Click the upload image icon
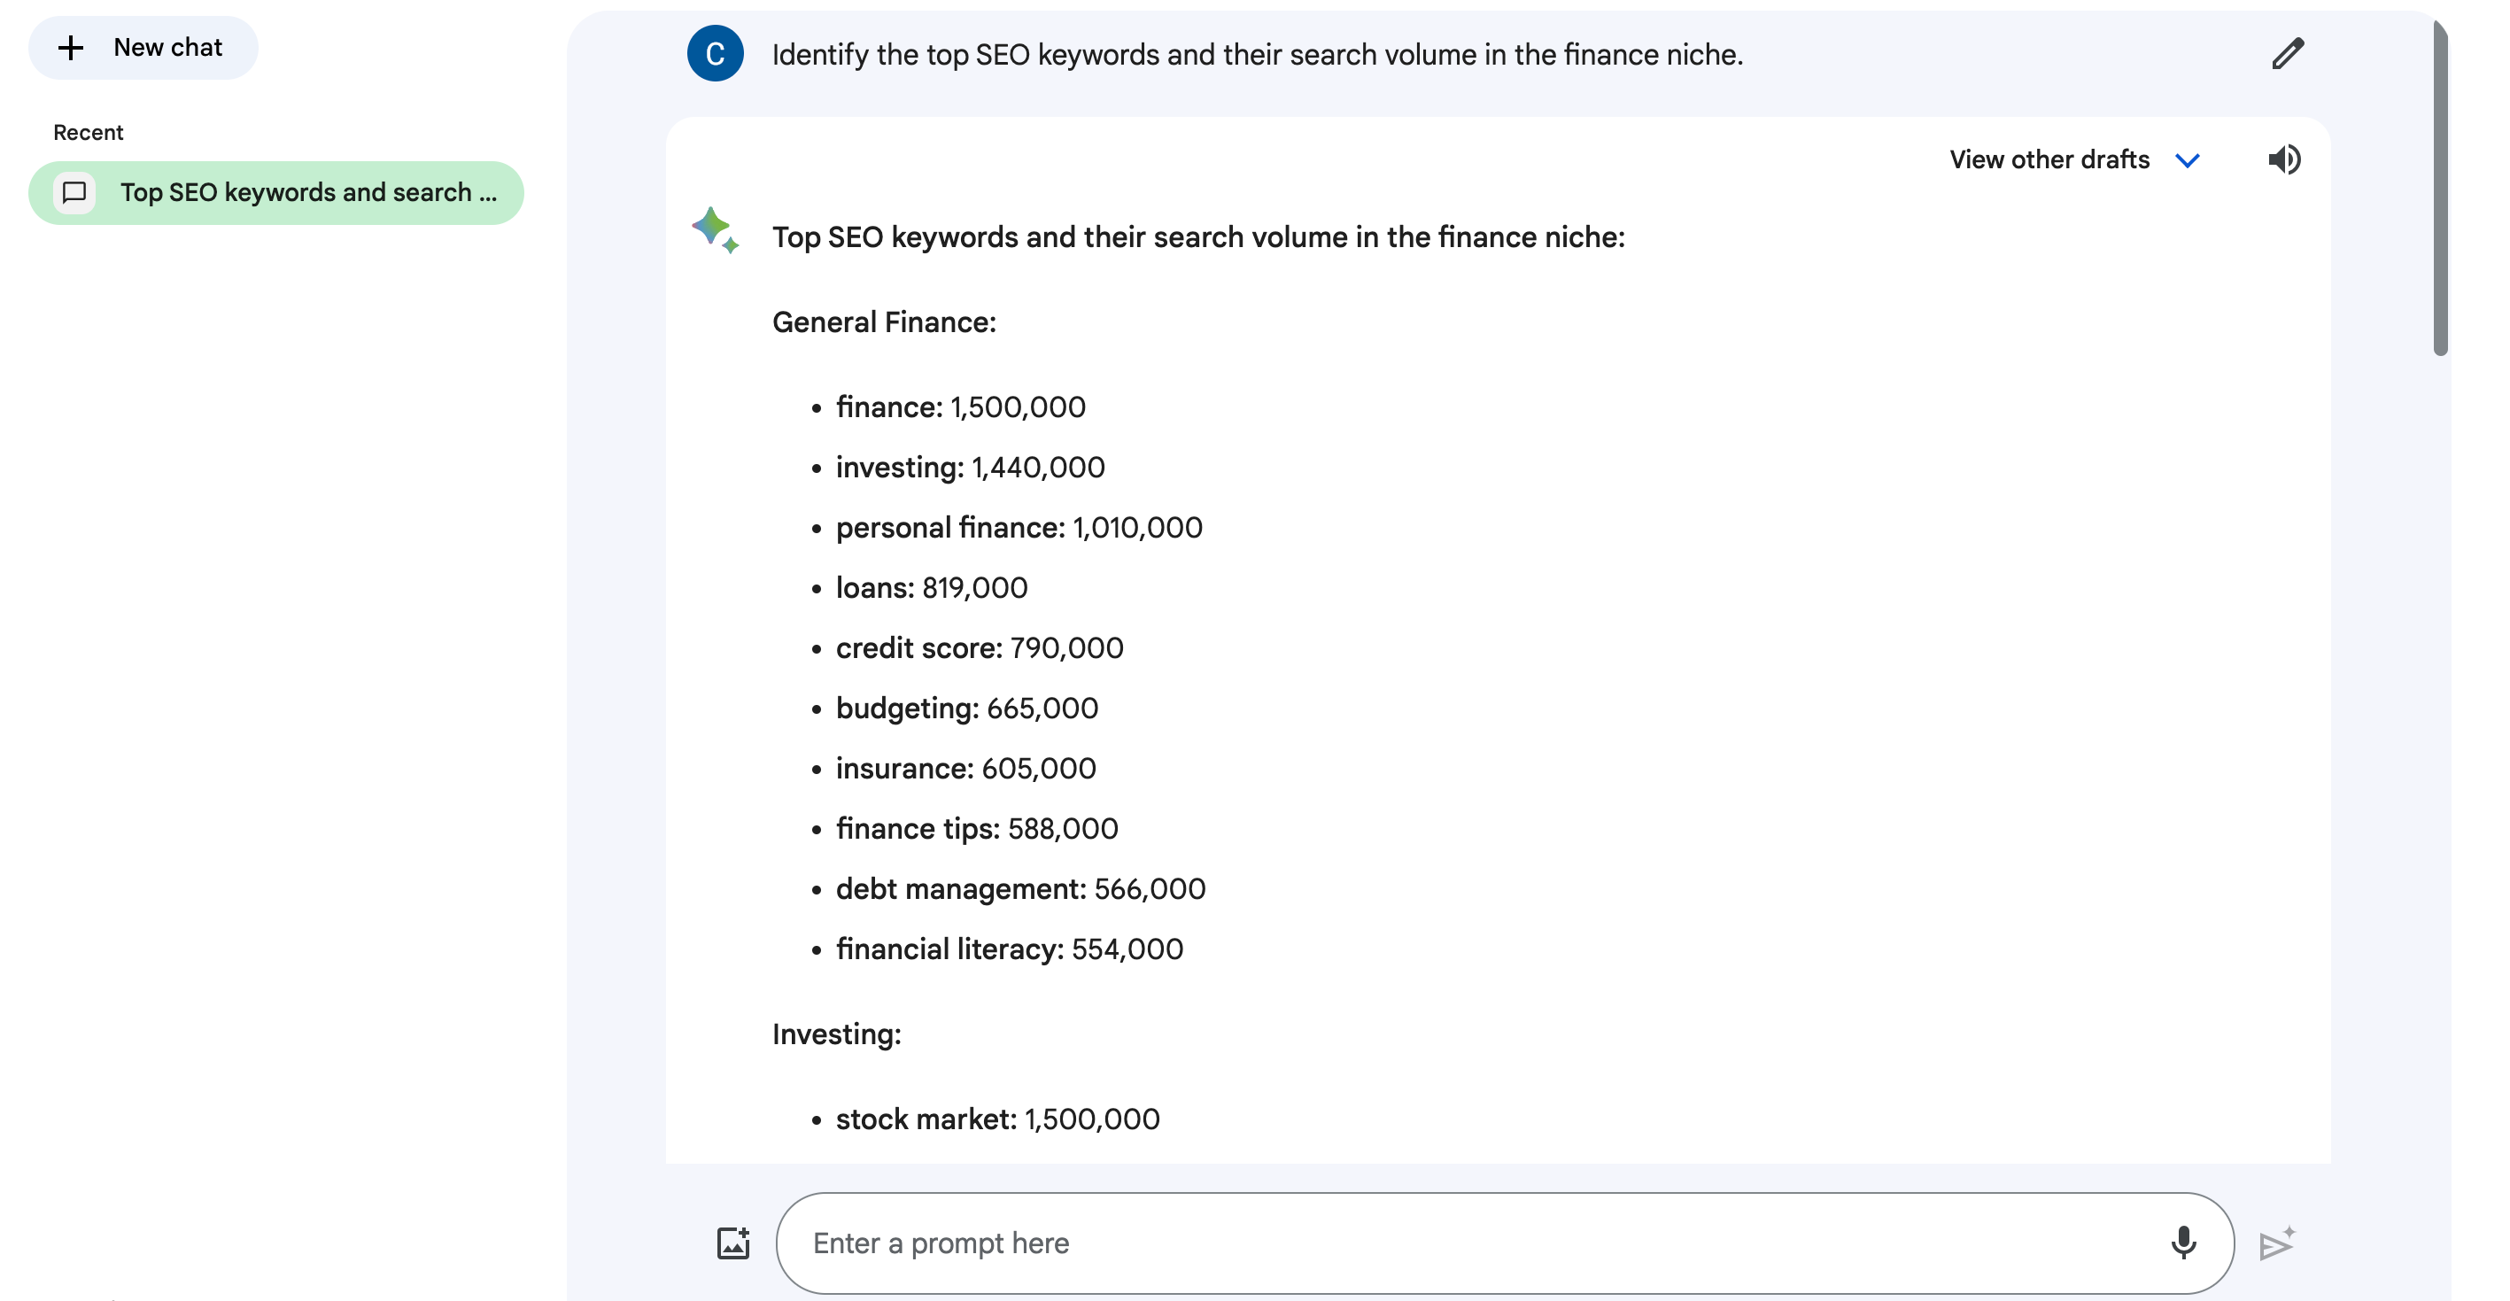2510x1301 pixels. tap(732, 1243)
